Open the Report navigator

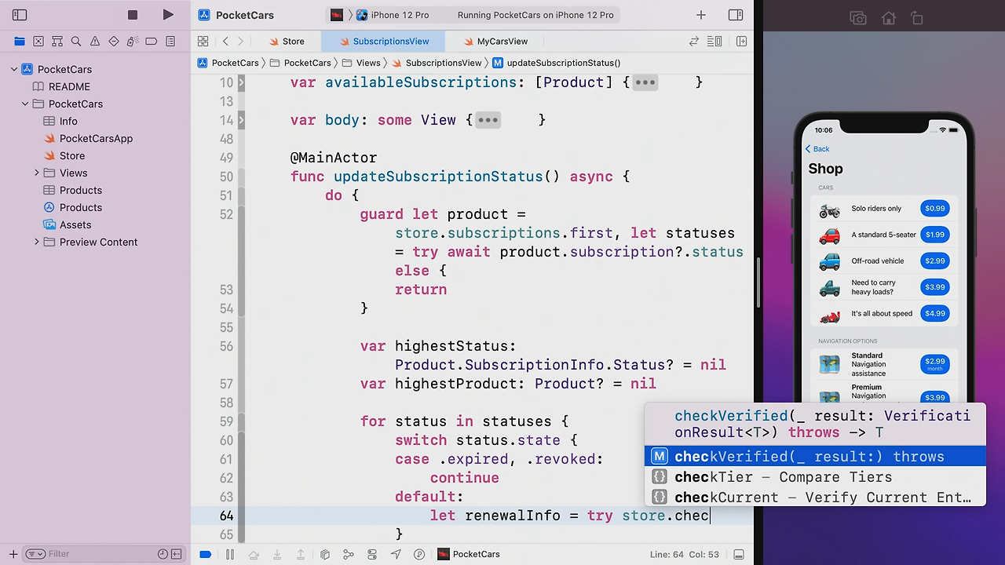(170, 41)
